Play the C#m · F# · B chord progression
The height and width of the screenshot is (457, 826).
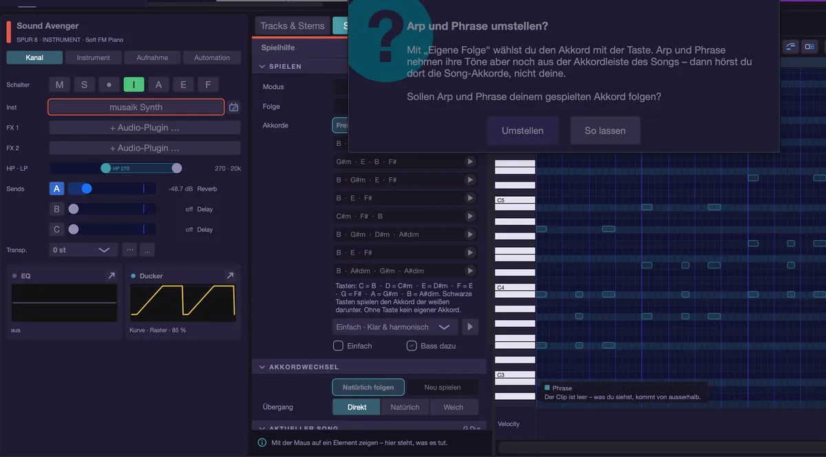tap(470, 216)
